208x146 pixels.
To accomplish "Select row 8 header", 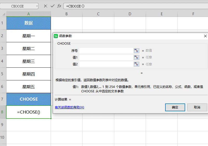I will (3, 112).
